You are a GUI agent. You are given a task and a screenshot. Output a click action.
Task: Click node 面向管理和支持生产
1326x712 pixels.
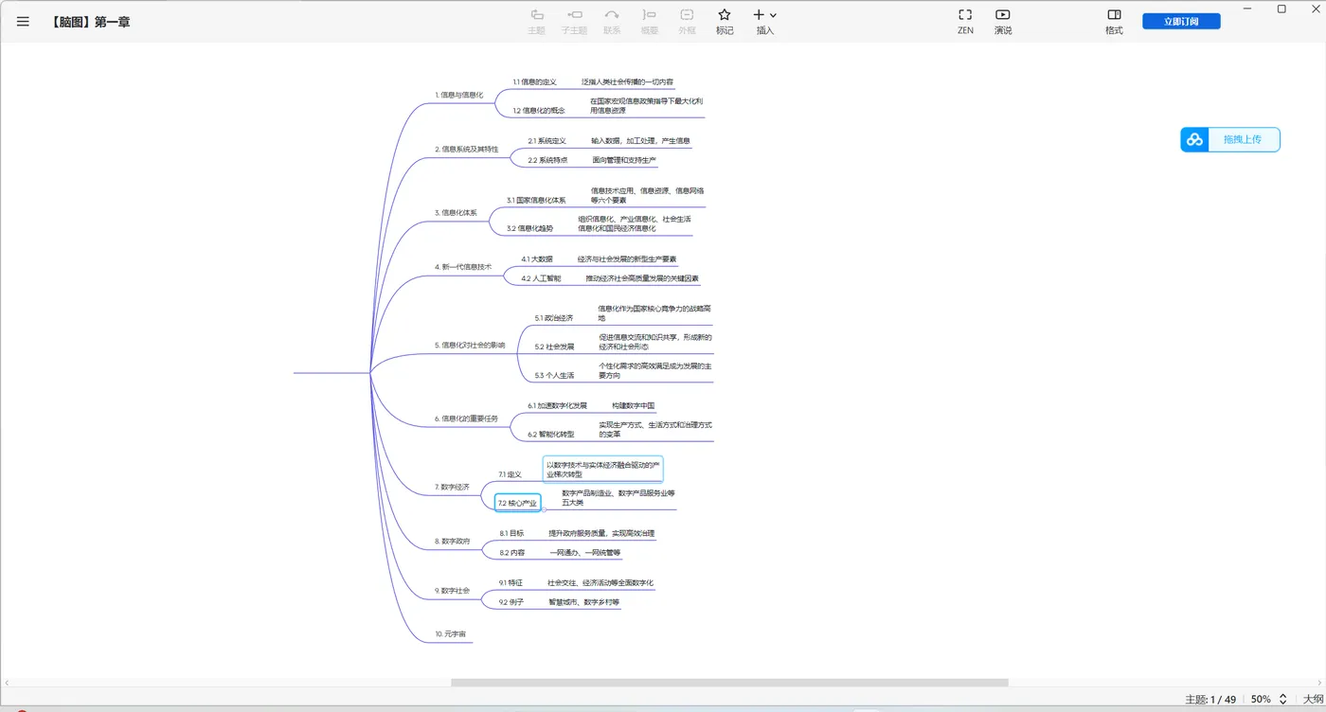(624, 160)
